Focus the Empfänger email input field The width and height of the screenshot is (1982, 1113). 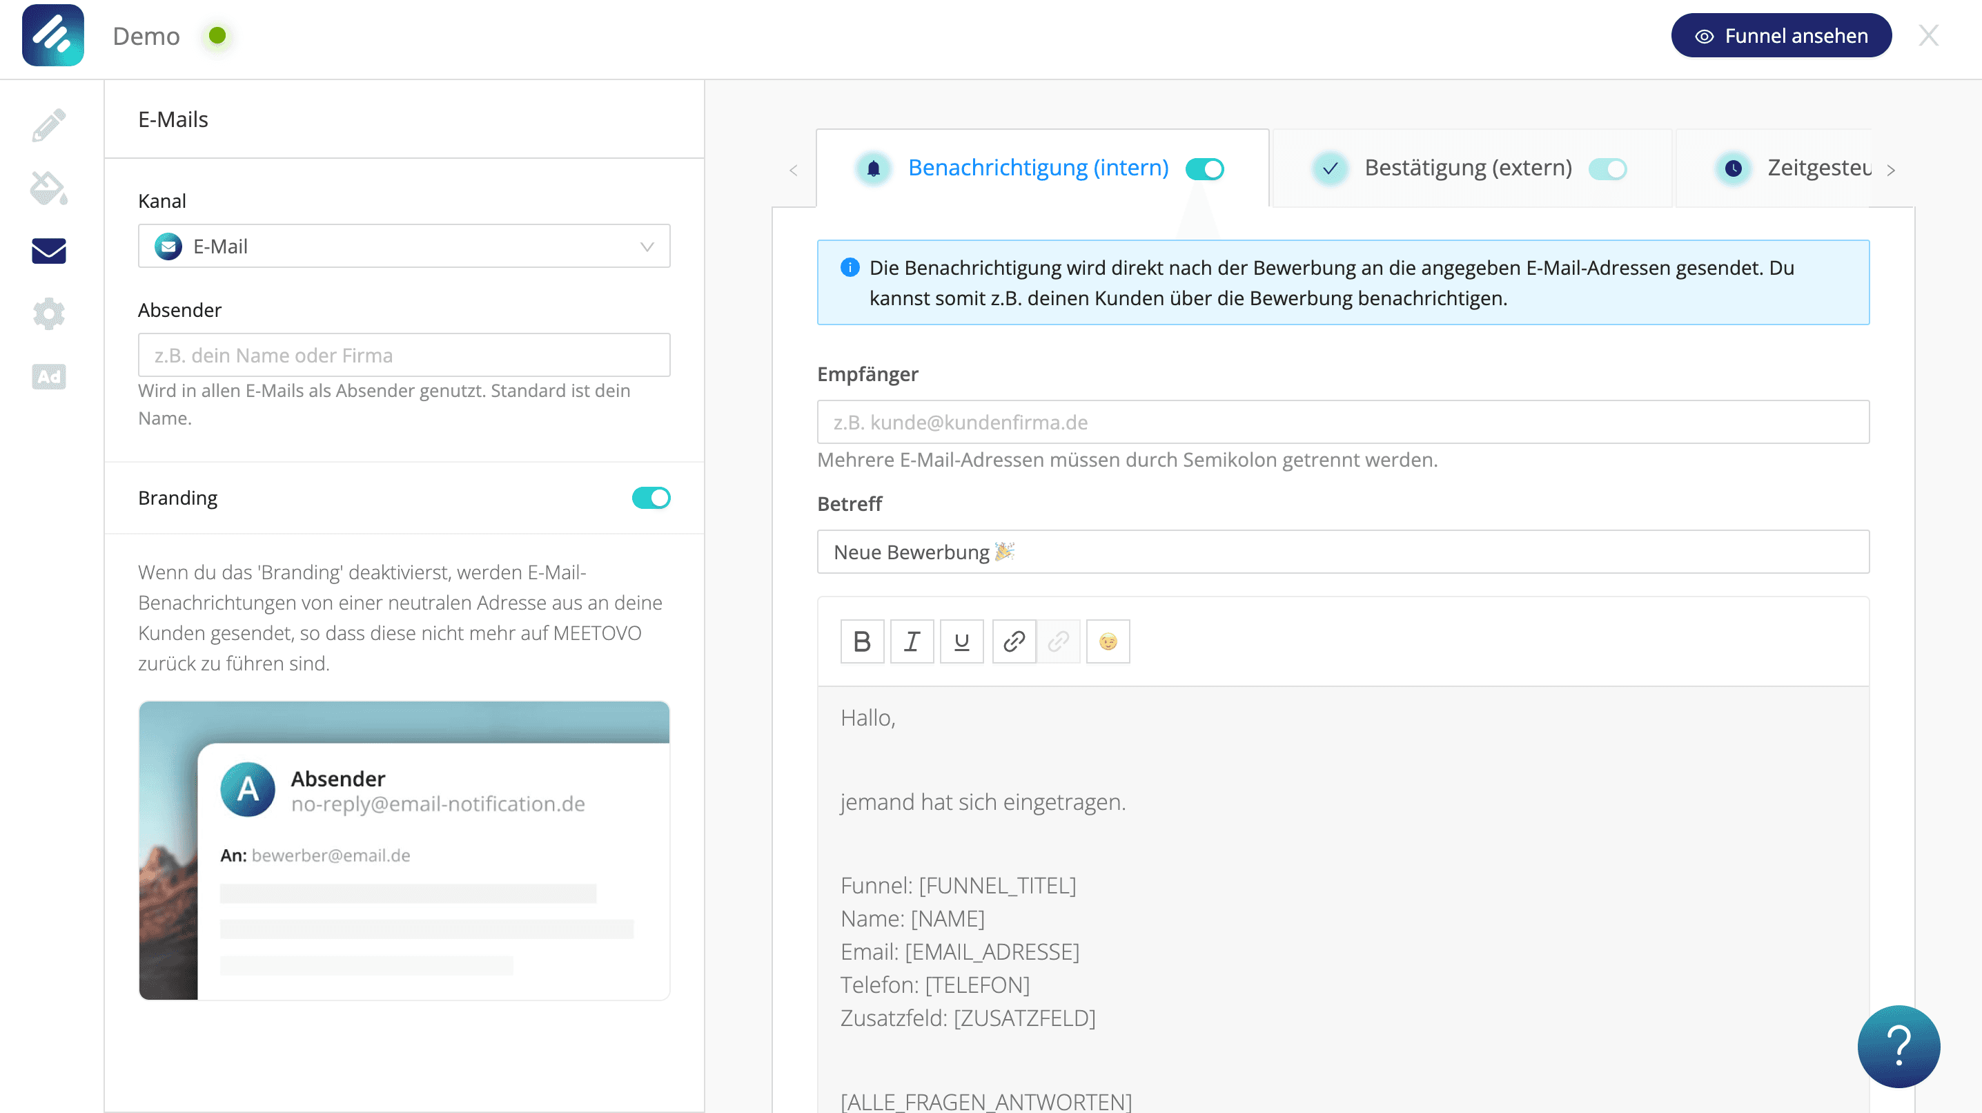coord(1343,422)
